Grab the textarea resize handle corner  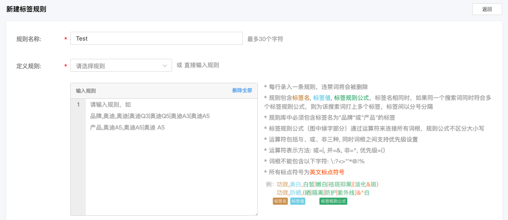(255, 213)
